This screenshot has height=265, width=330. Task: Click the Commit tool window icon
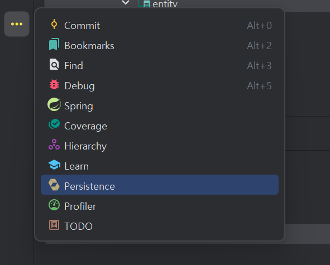(x=54, y=24)
